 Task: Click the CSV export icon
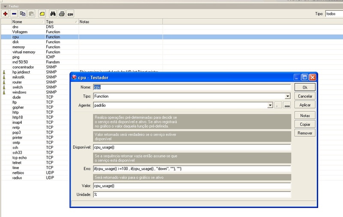[x=70, y=14]
